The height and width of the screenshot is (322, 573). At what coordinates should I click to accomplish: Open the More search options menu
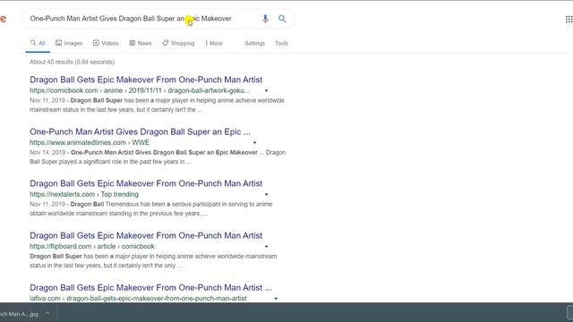point(214,43)
